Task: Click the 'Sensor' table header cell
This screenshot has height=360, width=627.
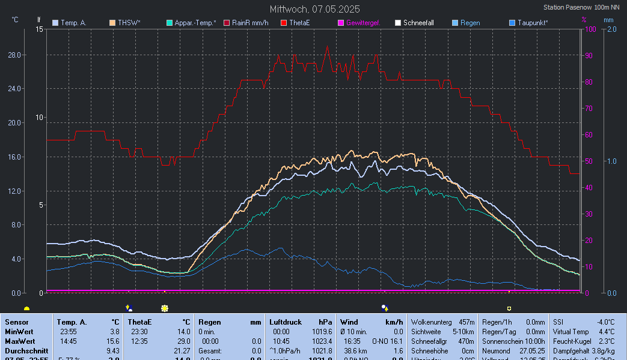Action: 17,322
